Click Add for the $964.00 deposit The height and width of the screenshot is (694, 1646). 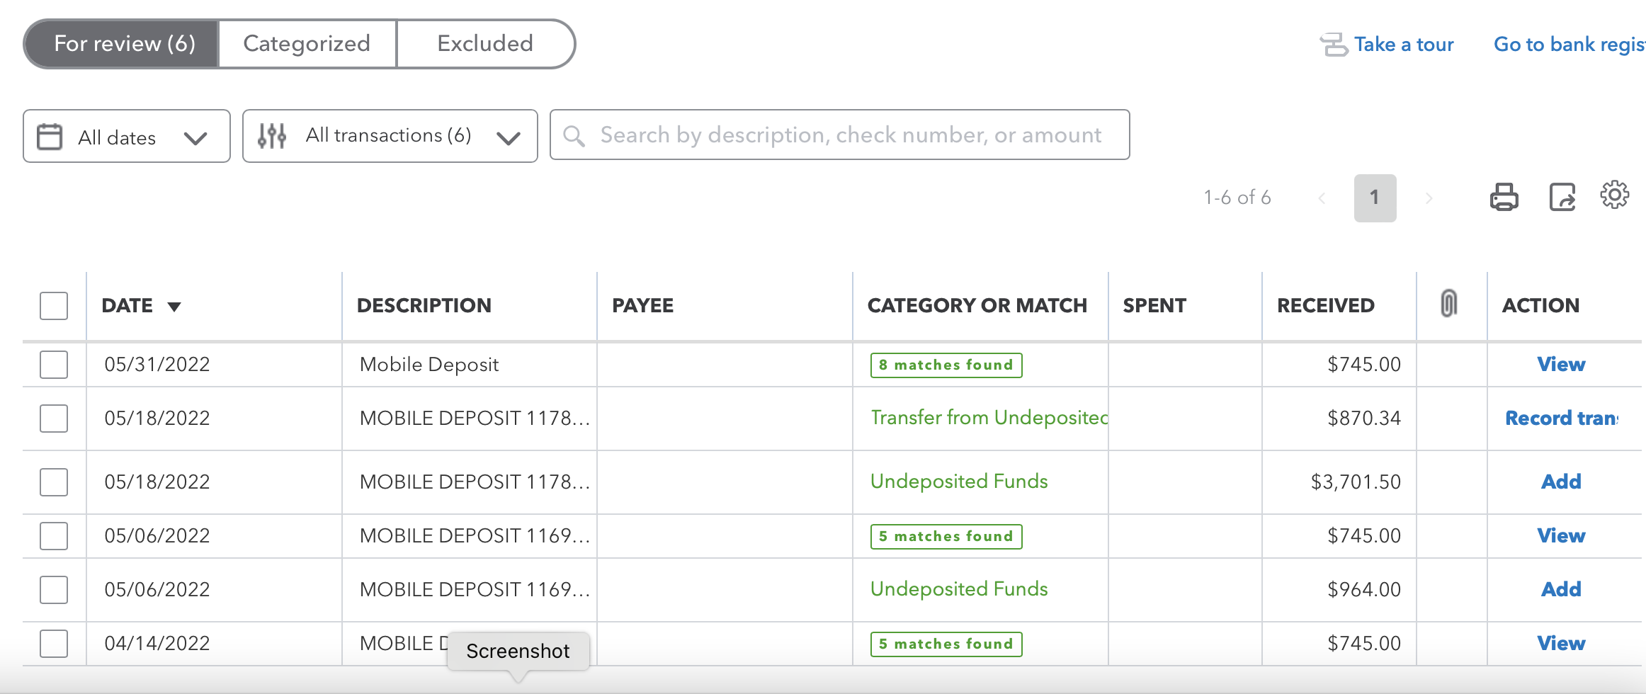[1561, 589]
